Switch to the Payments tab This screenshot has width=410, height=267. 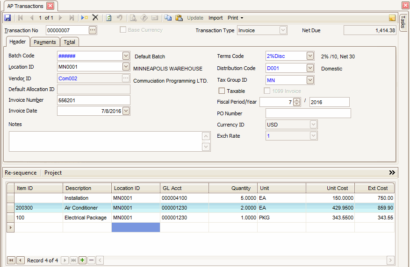[45, 42]
